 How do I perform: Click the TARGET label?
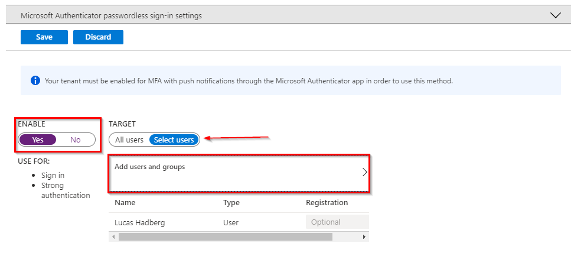coord(122,124)
